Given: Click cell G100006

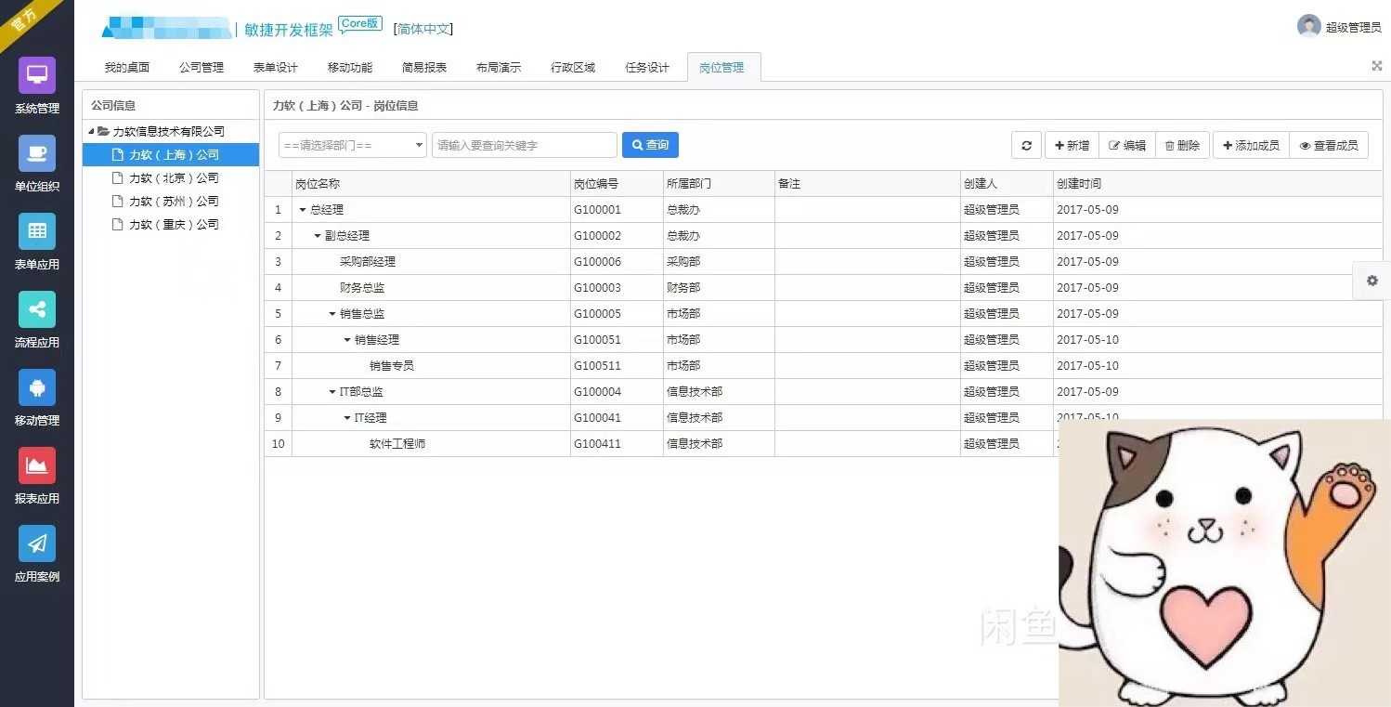Looking at the screenshot, I should [617, 262].
